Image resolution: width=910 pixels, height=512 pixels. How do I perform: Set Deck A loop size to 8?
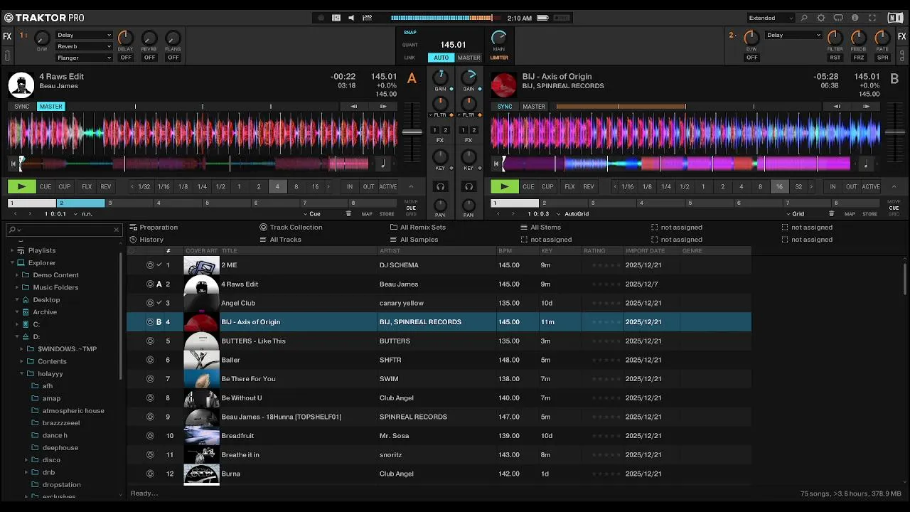(296, 186)
